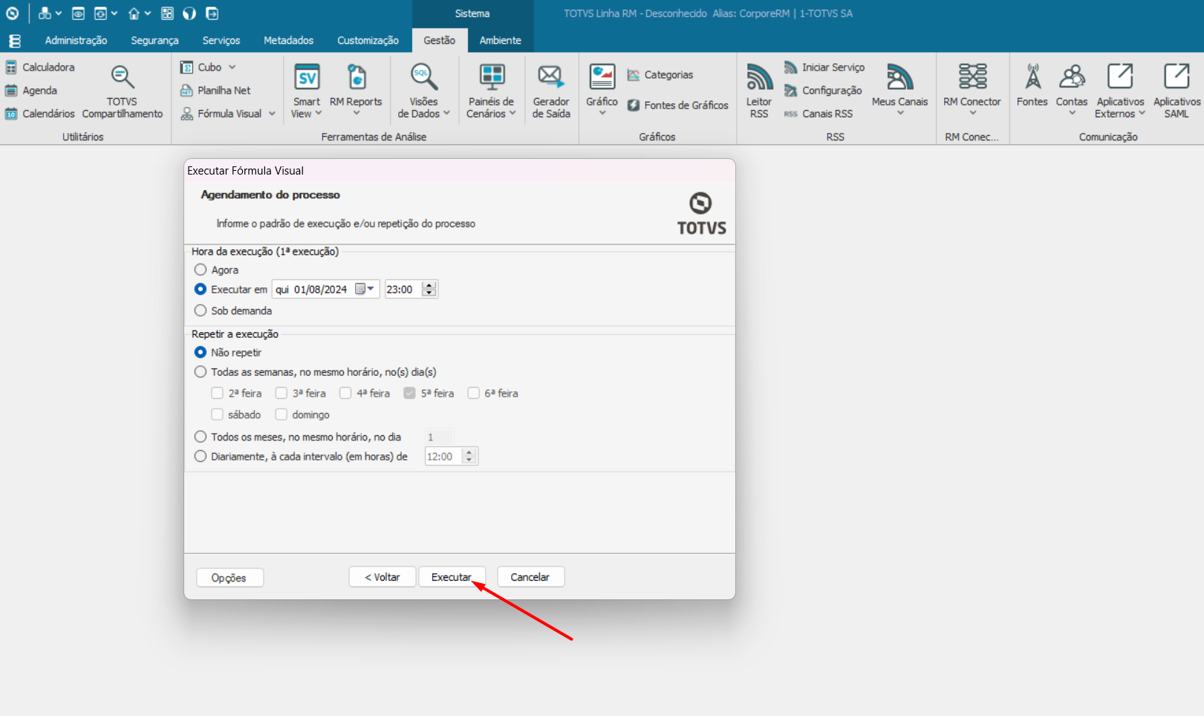The image size is (1204, 716).
Task: Open the Serviços menu tab
Action: [x=221, y=41]
